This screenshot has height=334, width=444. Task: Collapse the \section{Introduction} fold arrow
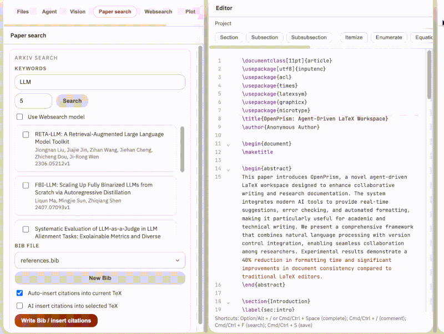228,302
